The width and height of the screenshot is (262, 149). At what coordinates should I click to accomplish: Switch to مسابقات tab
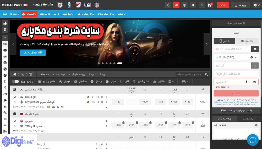tap(44, 74)
